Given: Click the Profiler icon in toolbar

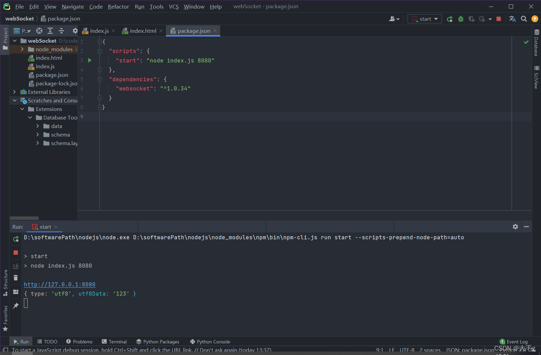Looking at the screenshot, I should tap(482, 19).
